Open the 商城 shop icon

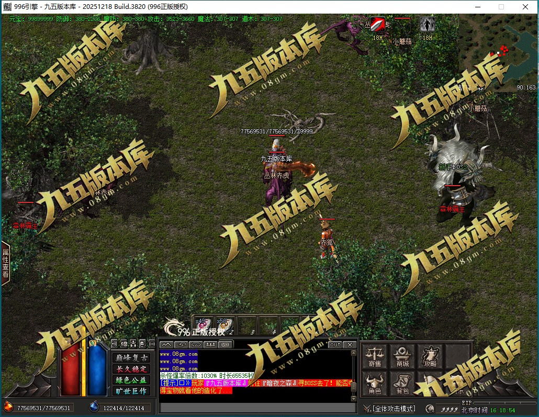(402, 356)
